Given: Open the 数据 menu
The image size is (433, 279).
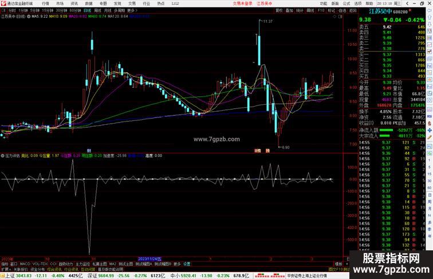Looking at the screenshot, I should [89, 3].
